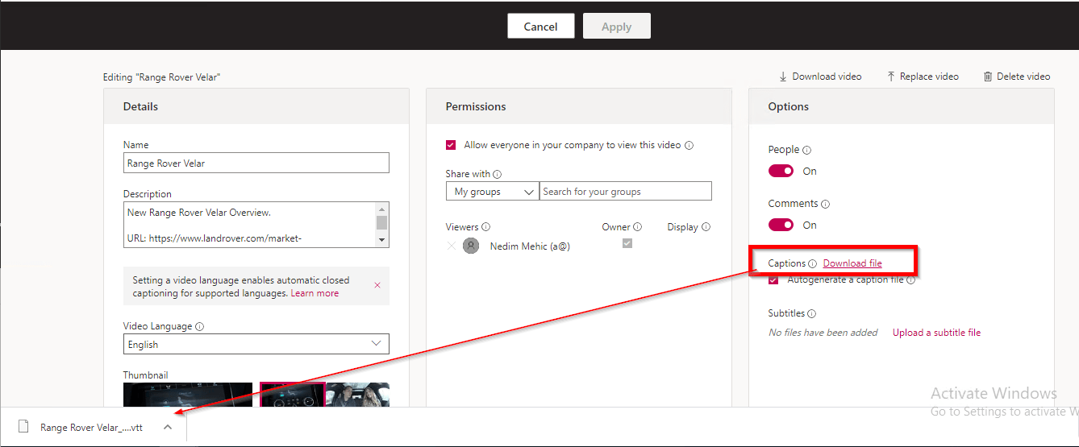Image resolution: width=1079 pixels, height=447 pixels.
Task: Click the info icon beside Video Language
Action: click(199, 327)
